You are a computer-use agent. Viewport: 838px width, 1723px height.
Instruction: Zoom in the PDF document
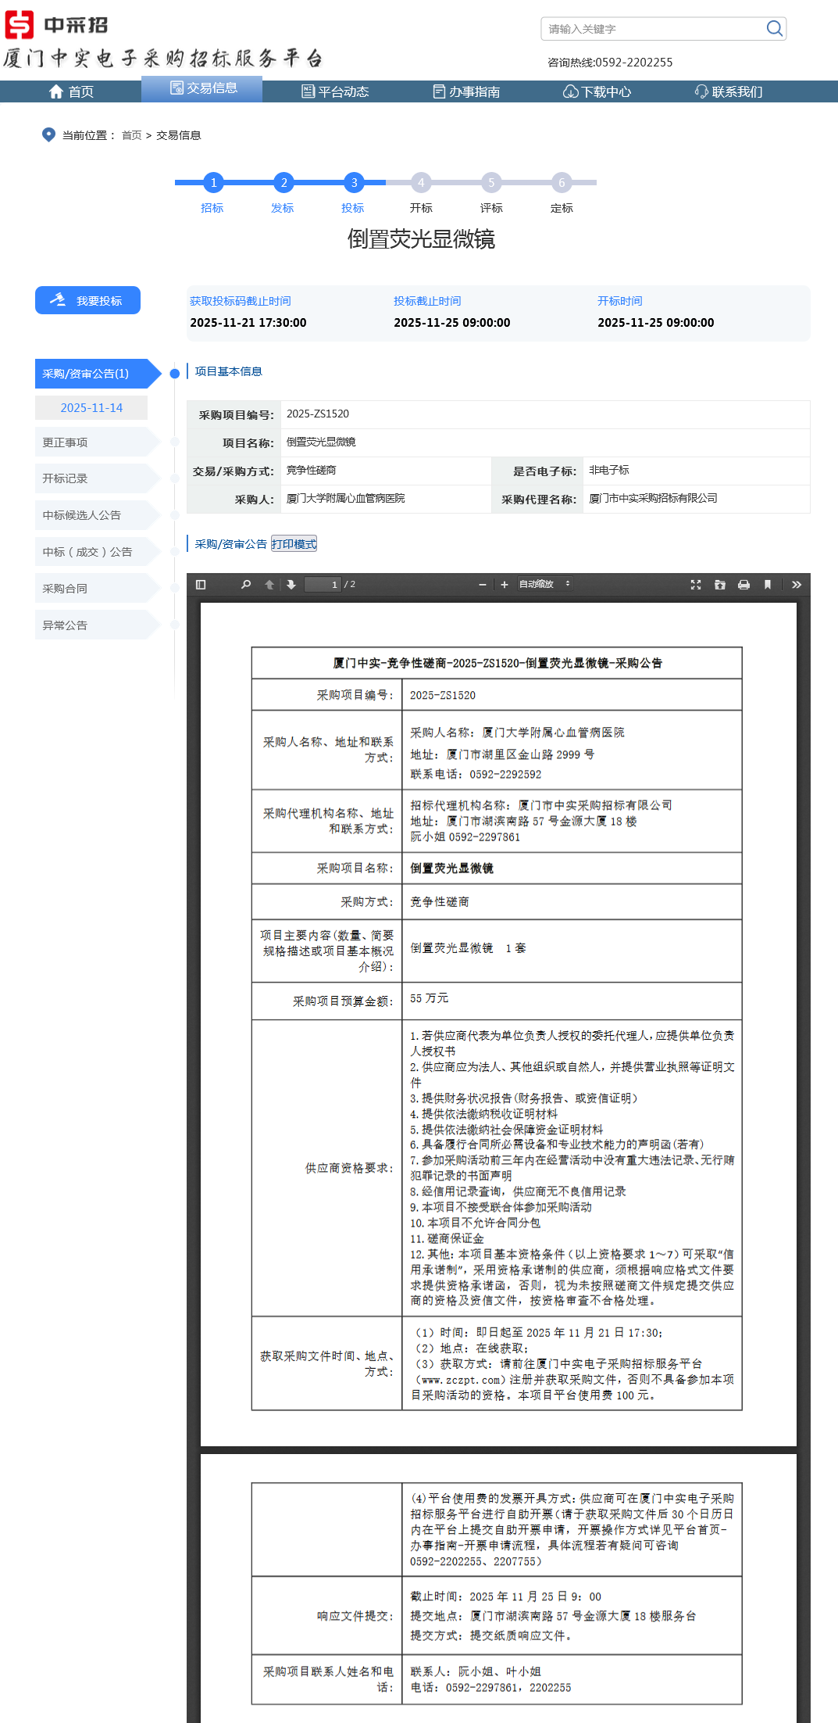[x=505, y=585]
